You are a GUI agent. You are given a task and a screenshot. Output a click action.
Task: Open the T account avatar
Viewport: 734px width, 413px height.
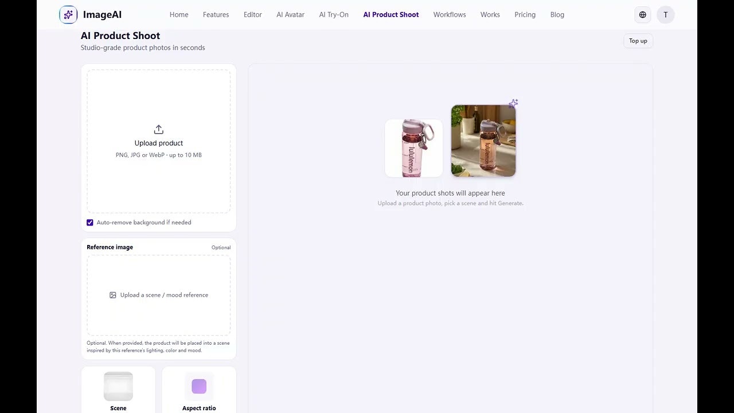[665, 14]
